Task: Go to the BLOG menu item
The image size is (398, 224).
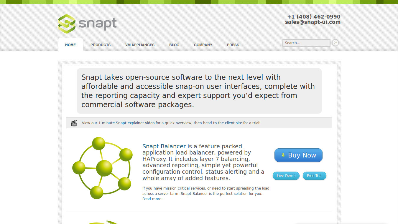Action: coord(174,45)
